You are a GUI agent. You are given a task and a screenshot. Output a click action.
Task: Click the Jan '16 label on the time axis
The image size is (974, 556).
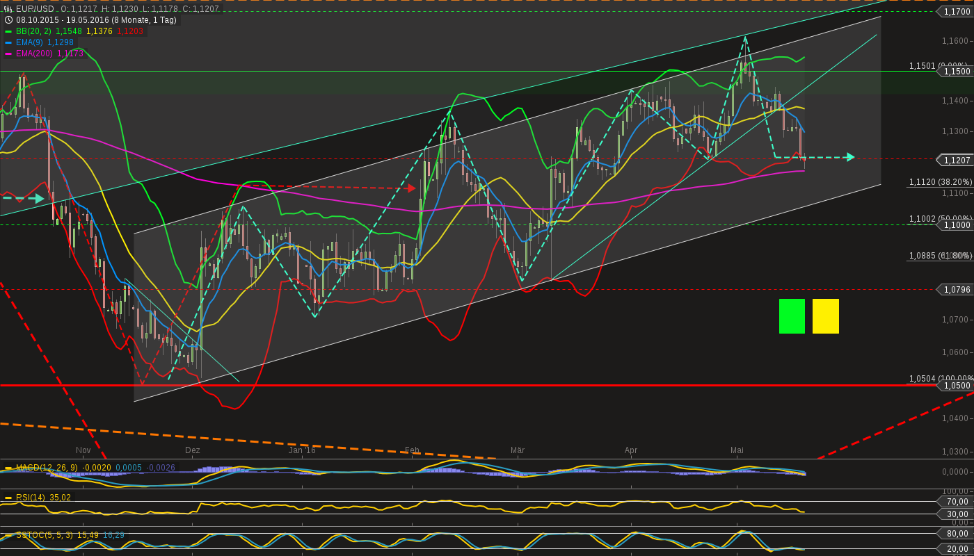[x=302, y=450]
